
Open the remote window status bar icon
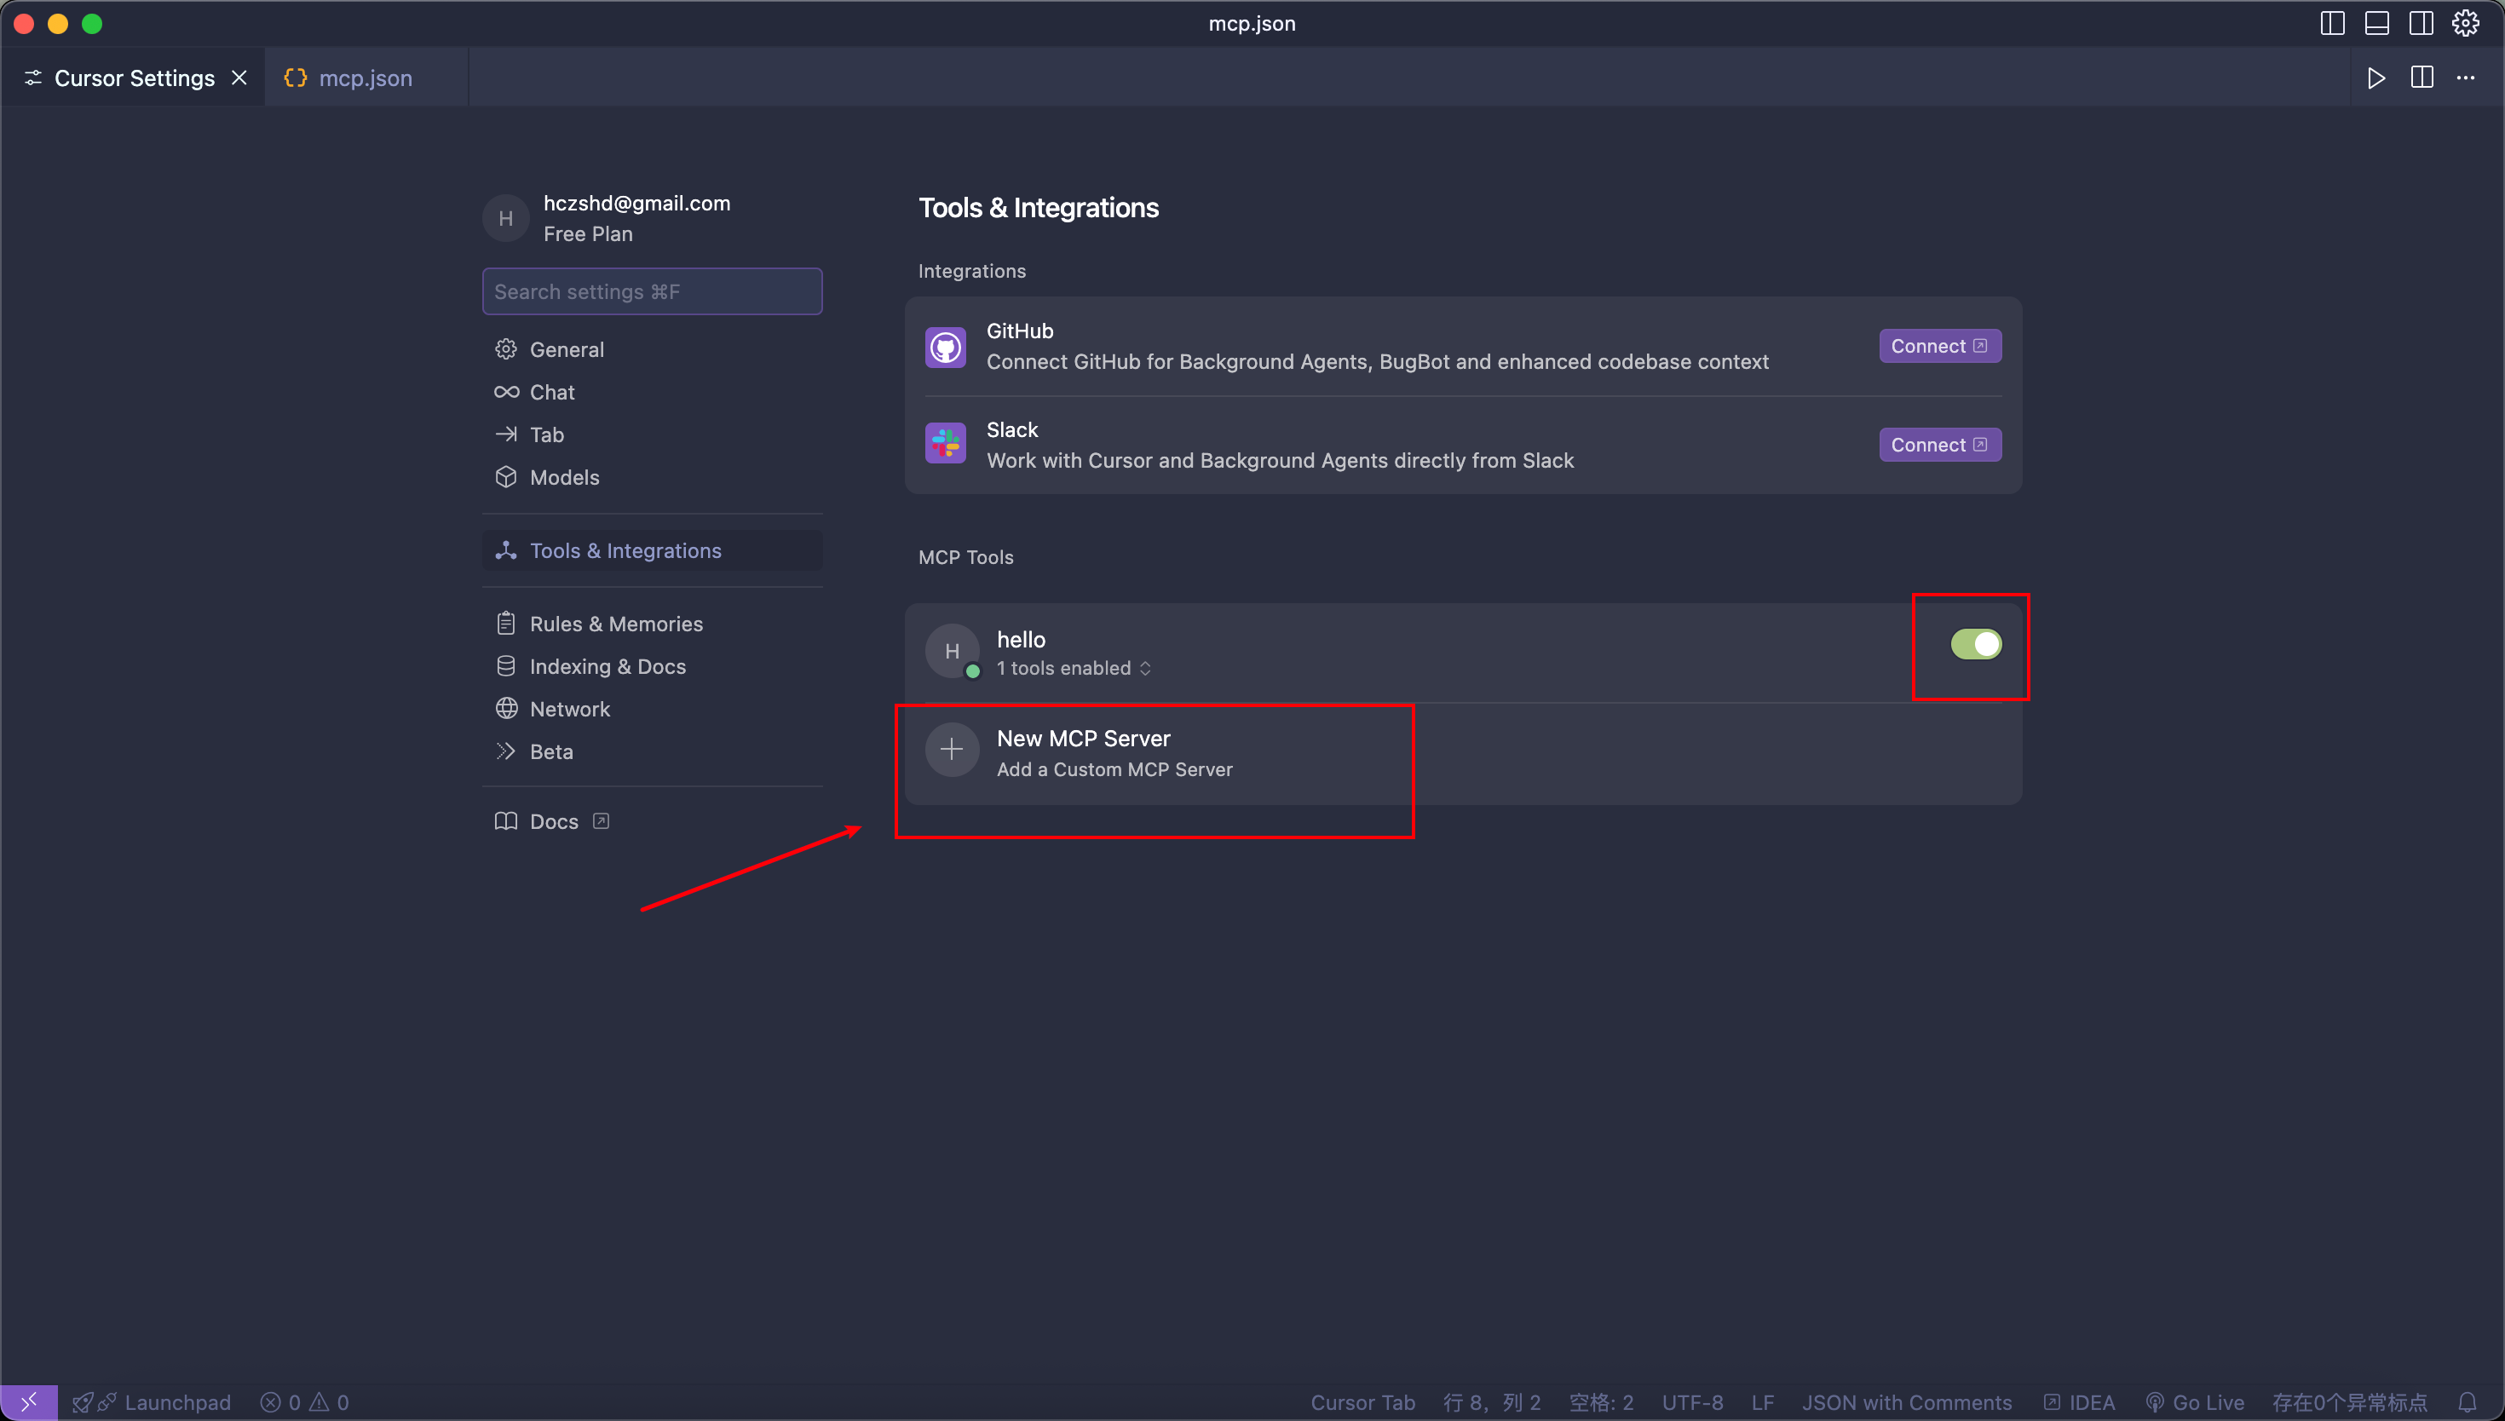28,1402
